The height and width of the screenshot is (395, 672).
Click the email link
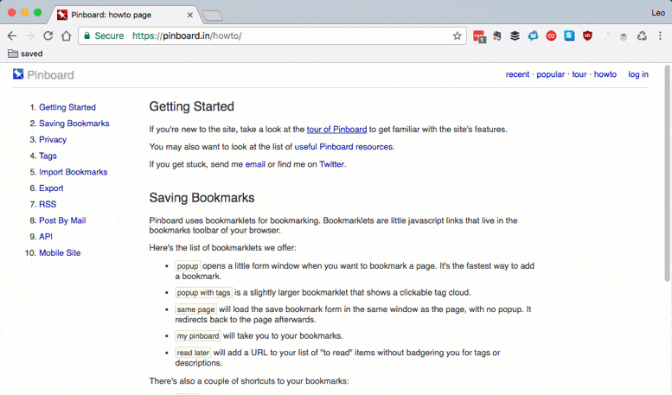255,164
